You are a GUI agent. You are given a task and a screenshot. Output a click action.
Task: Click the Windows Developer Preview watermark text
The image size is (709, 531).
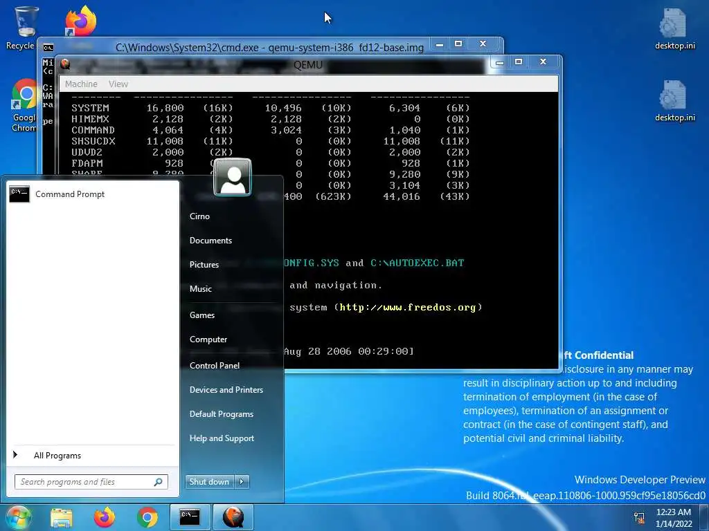[639, 480]
